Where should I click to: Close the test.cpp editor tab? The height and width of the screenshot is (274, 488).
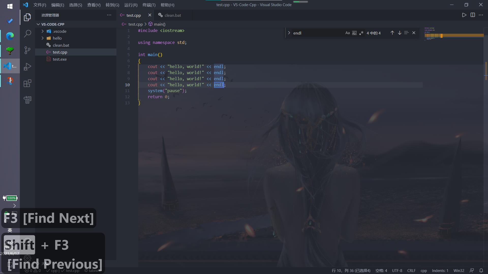150,15
